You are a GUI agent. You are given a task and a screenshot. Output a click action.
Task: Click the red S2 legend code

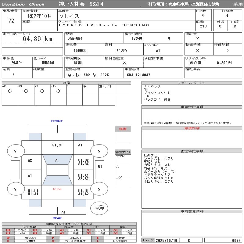[x=89, y=233]
